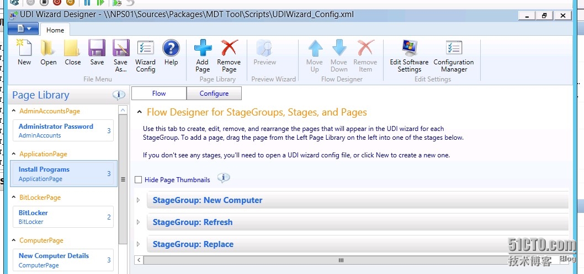
Task: Click the Page Library vertical scrollbar thumb
Action: (123, 179)
